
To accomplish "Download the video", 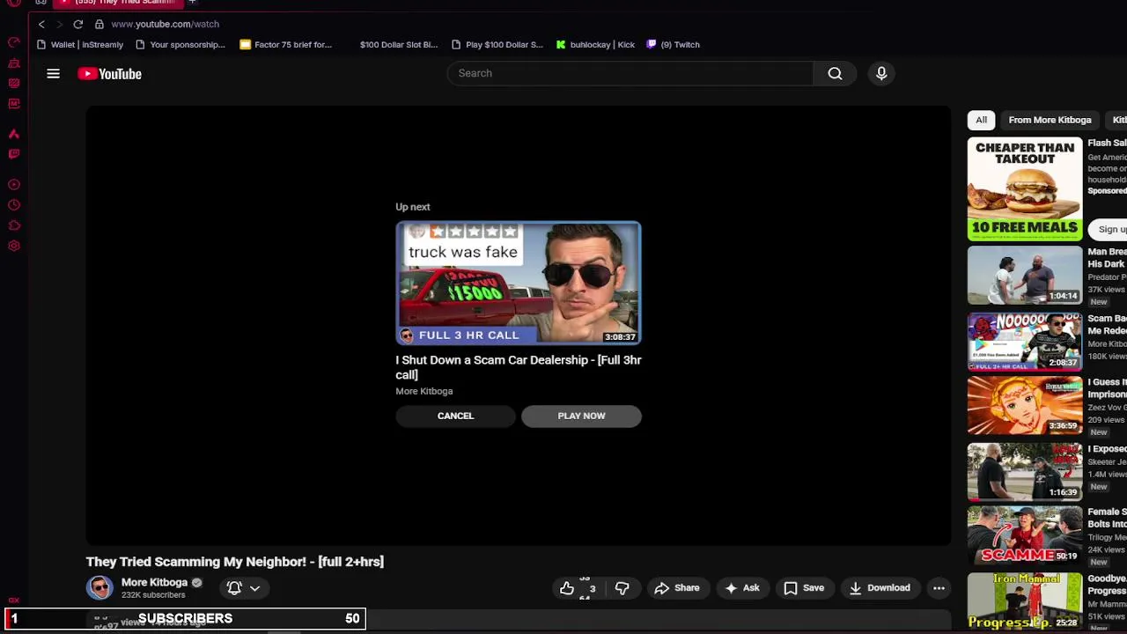I will (880, 588).
